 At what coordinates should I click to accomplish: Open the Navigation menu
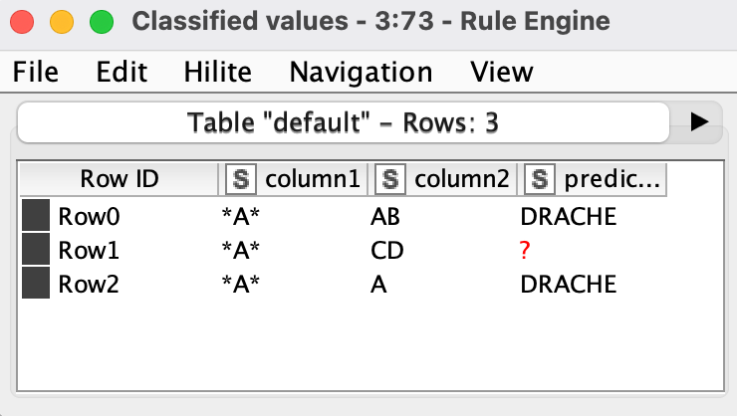pyautogui.click(x=361, y=72)
